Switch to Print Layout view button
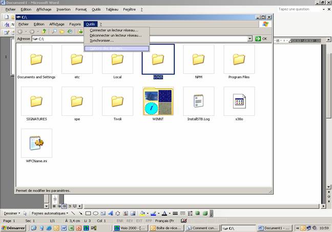 click(x=65, y=206)
